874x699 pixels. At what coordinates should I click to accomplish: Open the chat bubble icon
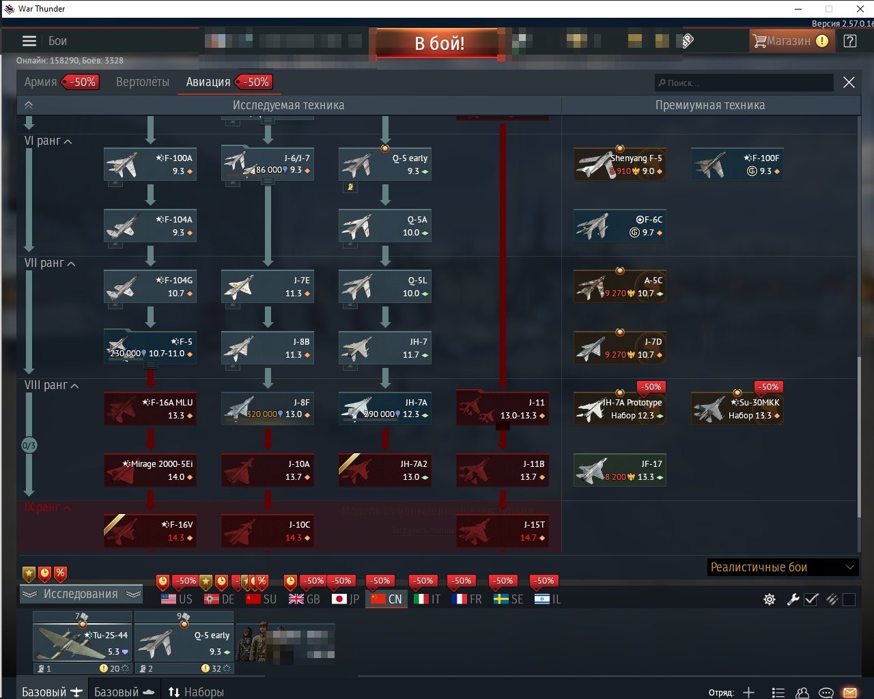(x=826, y=692)
